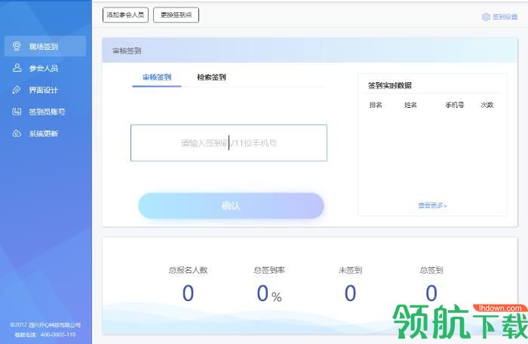Click the 签到设置 gear icon
528x344 pixels.
coord(486,17)
